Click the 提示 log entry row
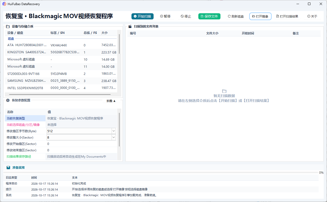327x202 pixels. (161, 189)
